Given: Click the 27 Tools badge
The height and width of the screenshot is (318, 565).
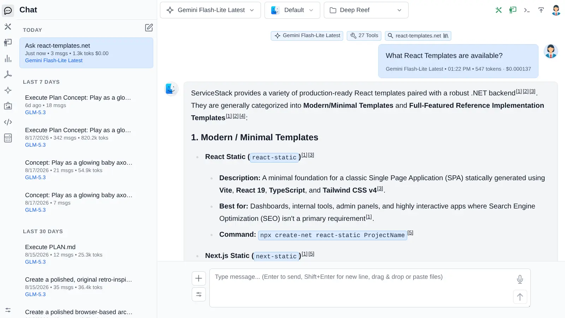Looking at the screenshot, I should [364, 36].
